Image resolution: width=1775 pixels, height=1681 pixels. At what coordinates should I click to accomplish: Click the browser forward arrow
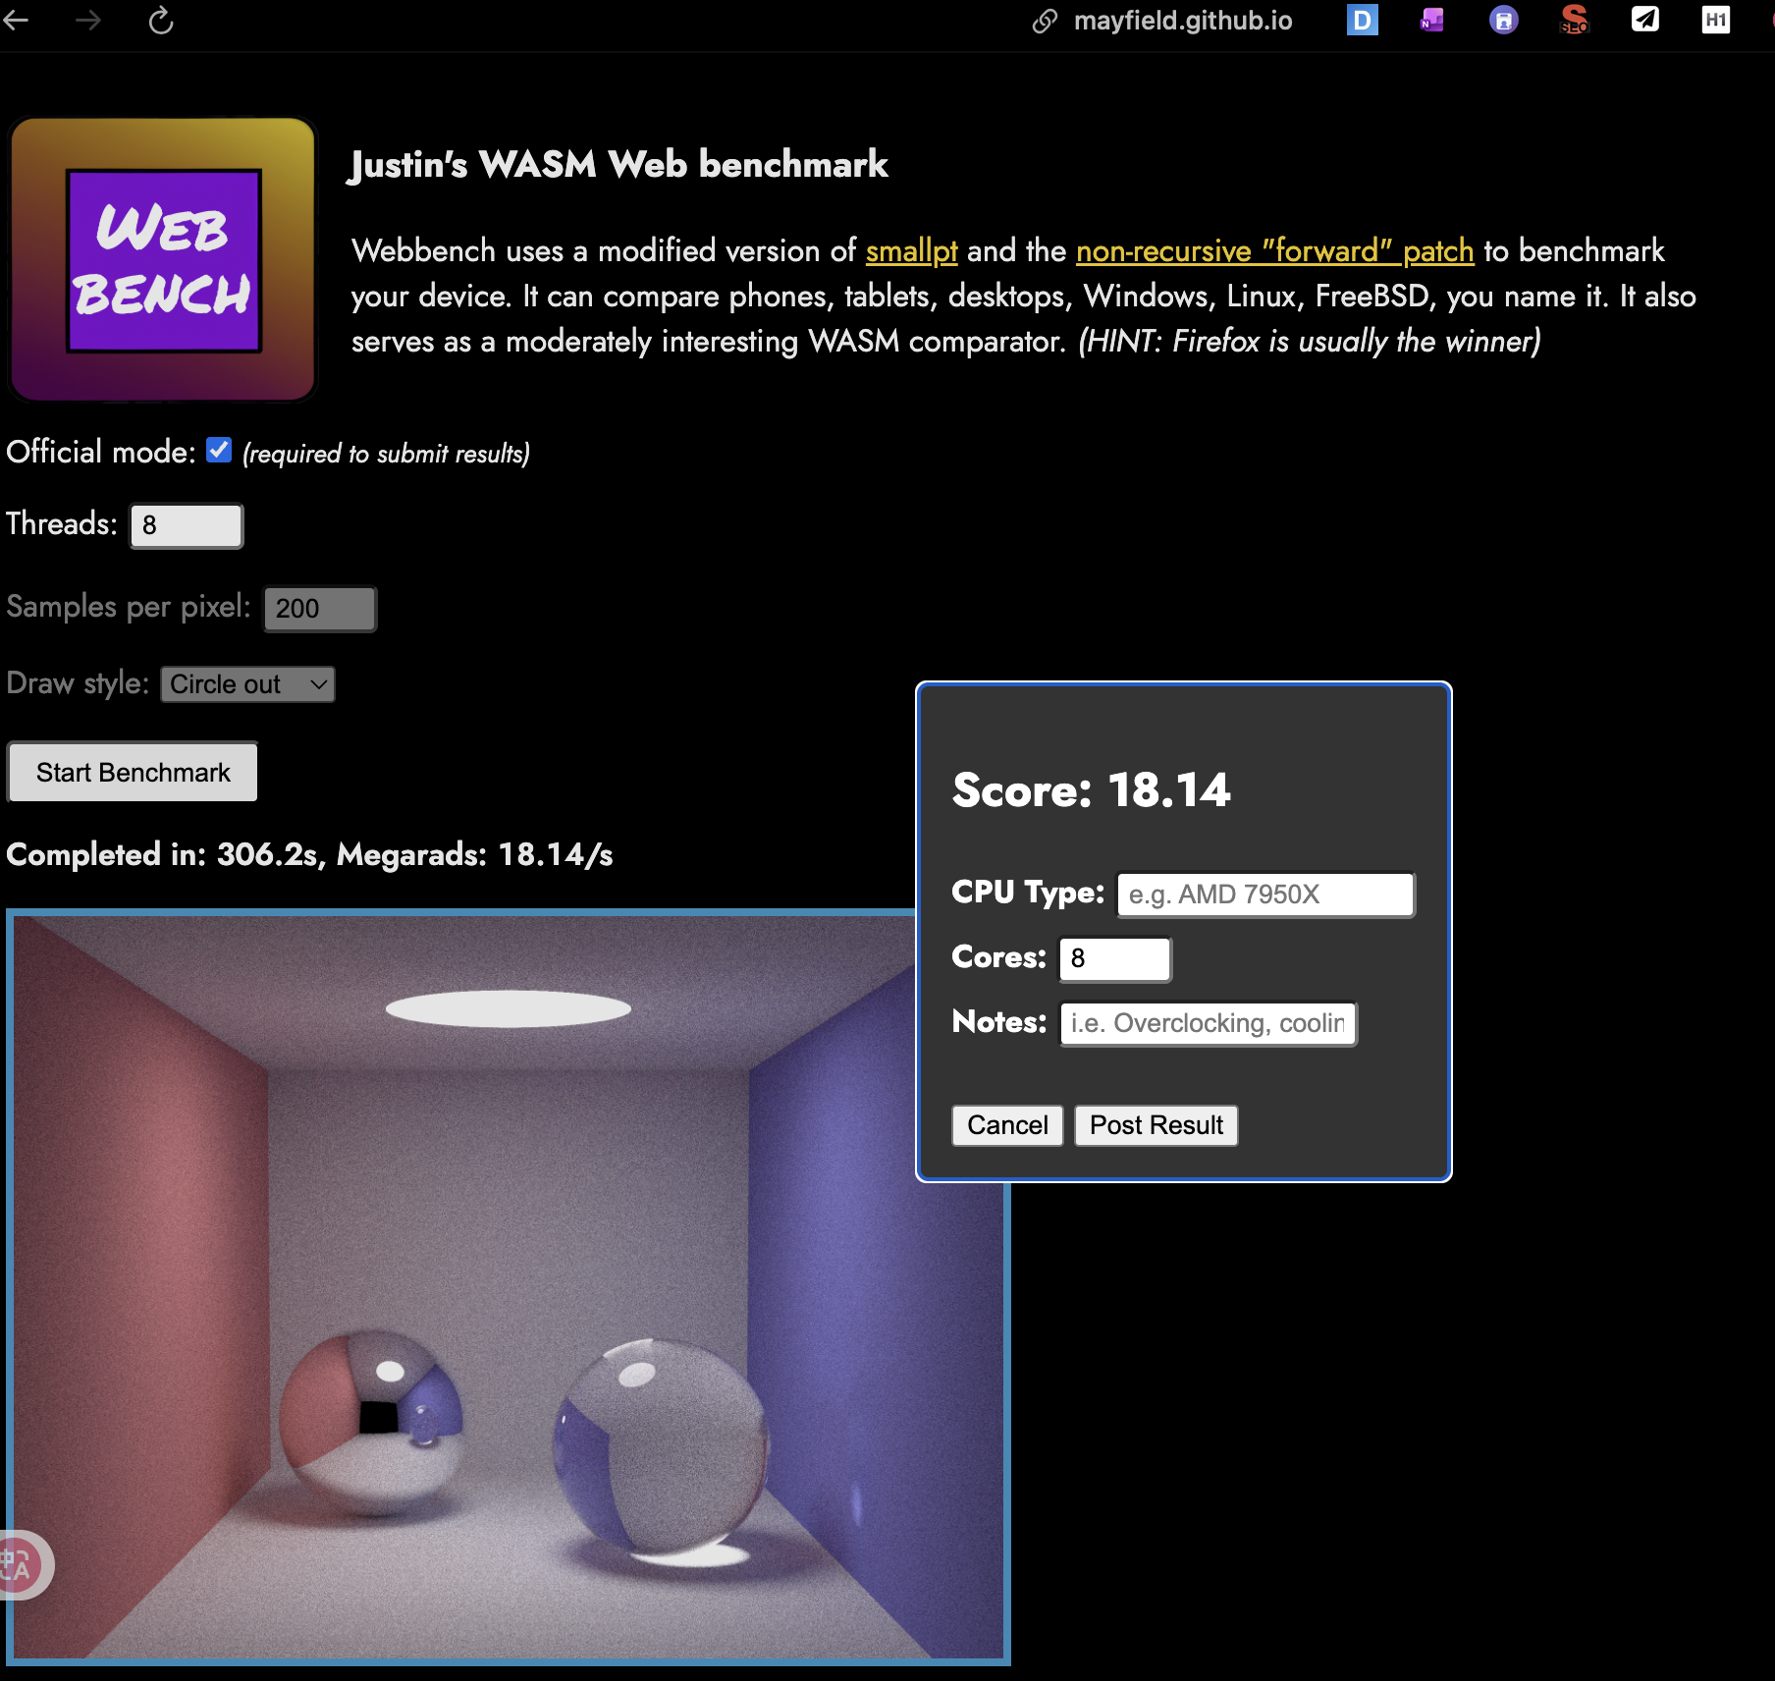pos(88,20)
